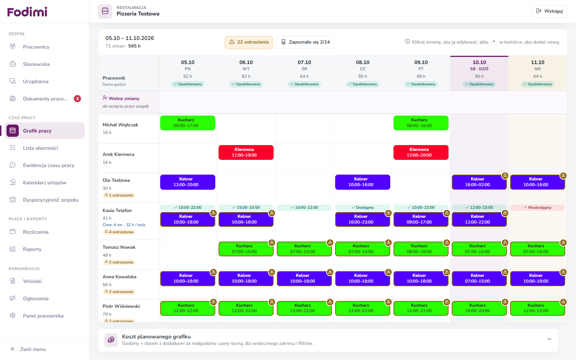Open Stanowiska briefcase icon
The image size is (576, 360).
point(13,64)
